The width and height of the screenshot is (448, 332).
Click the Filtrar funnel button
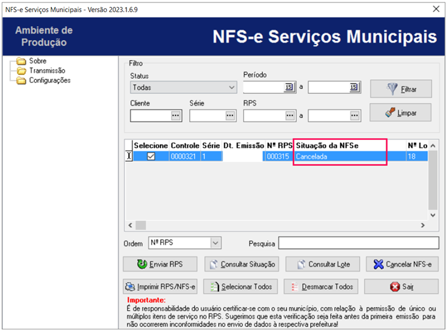pos(400,89)
